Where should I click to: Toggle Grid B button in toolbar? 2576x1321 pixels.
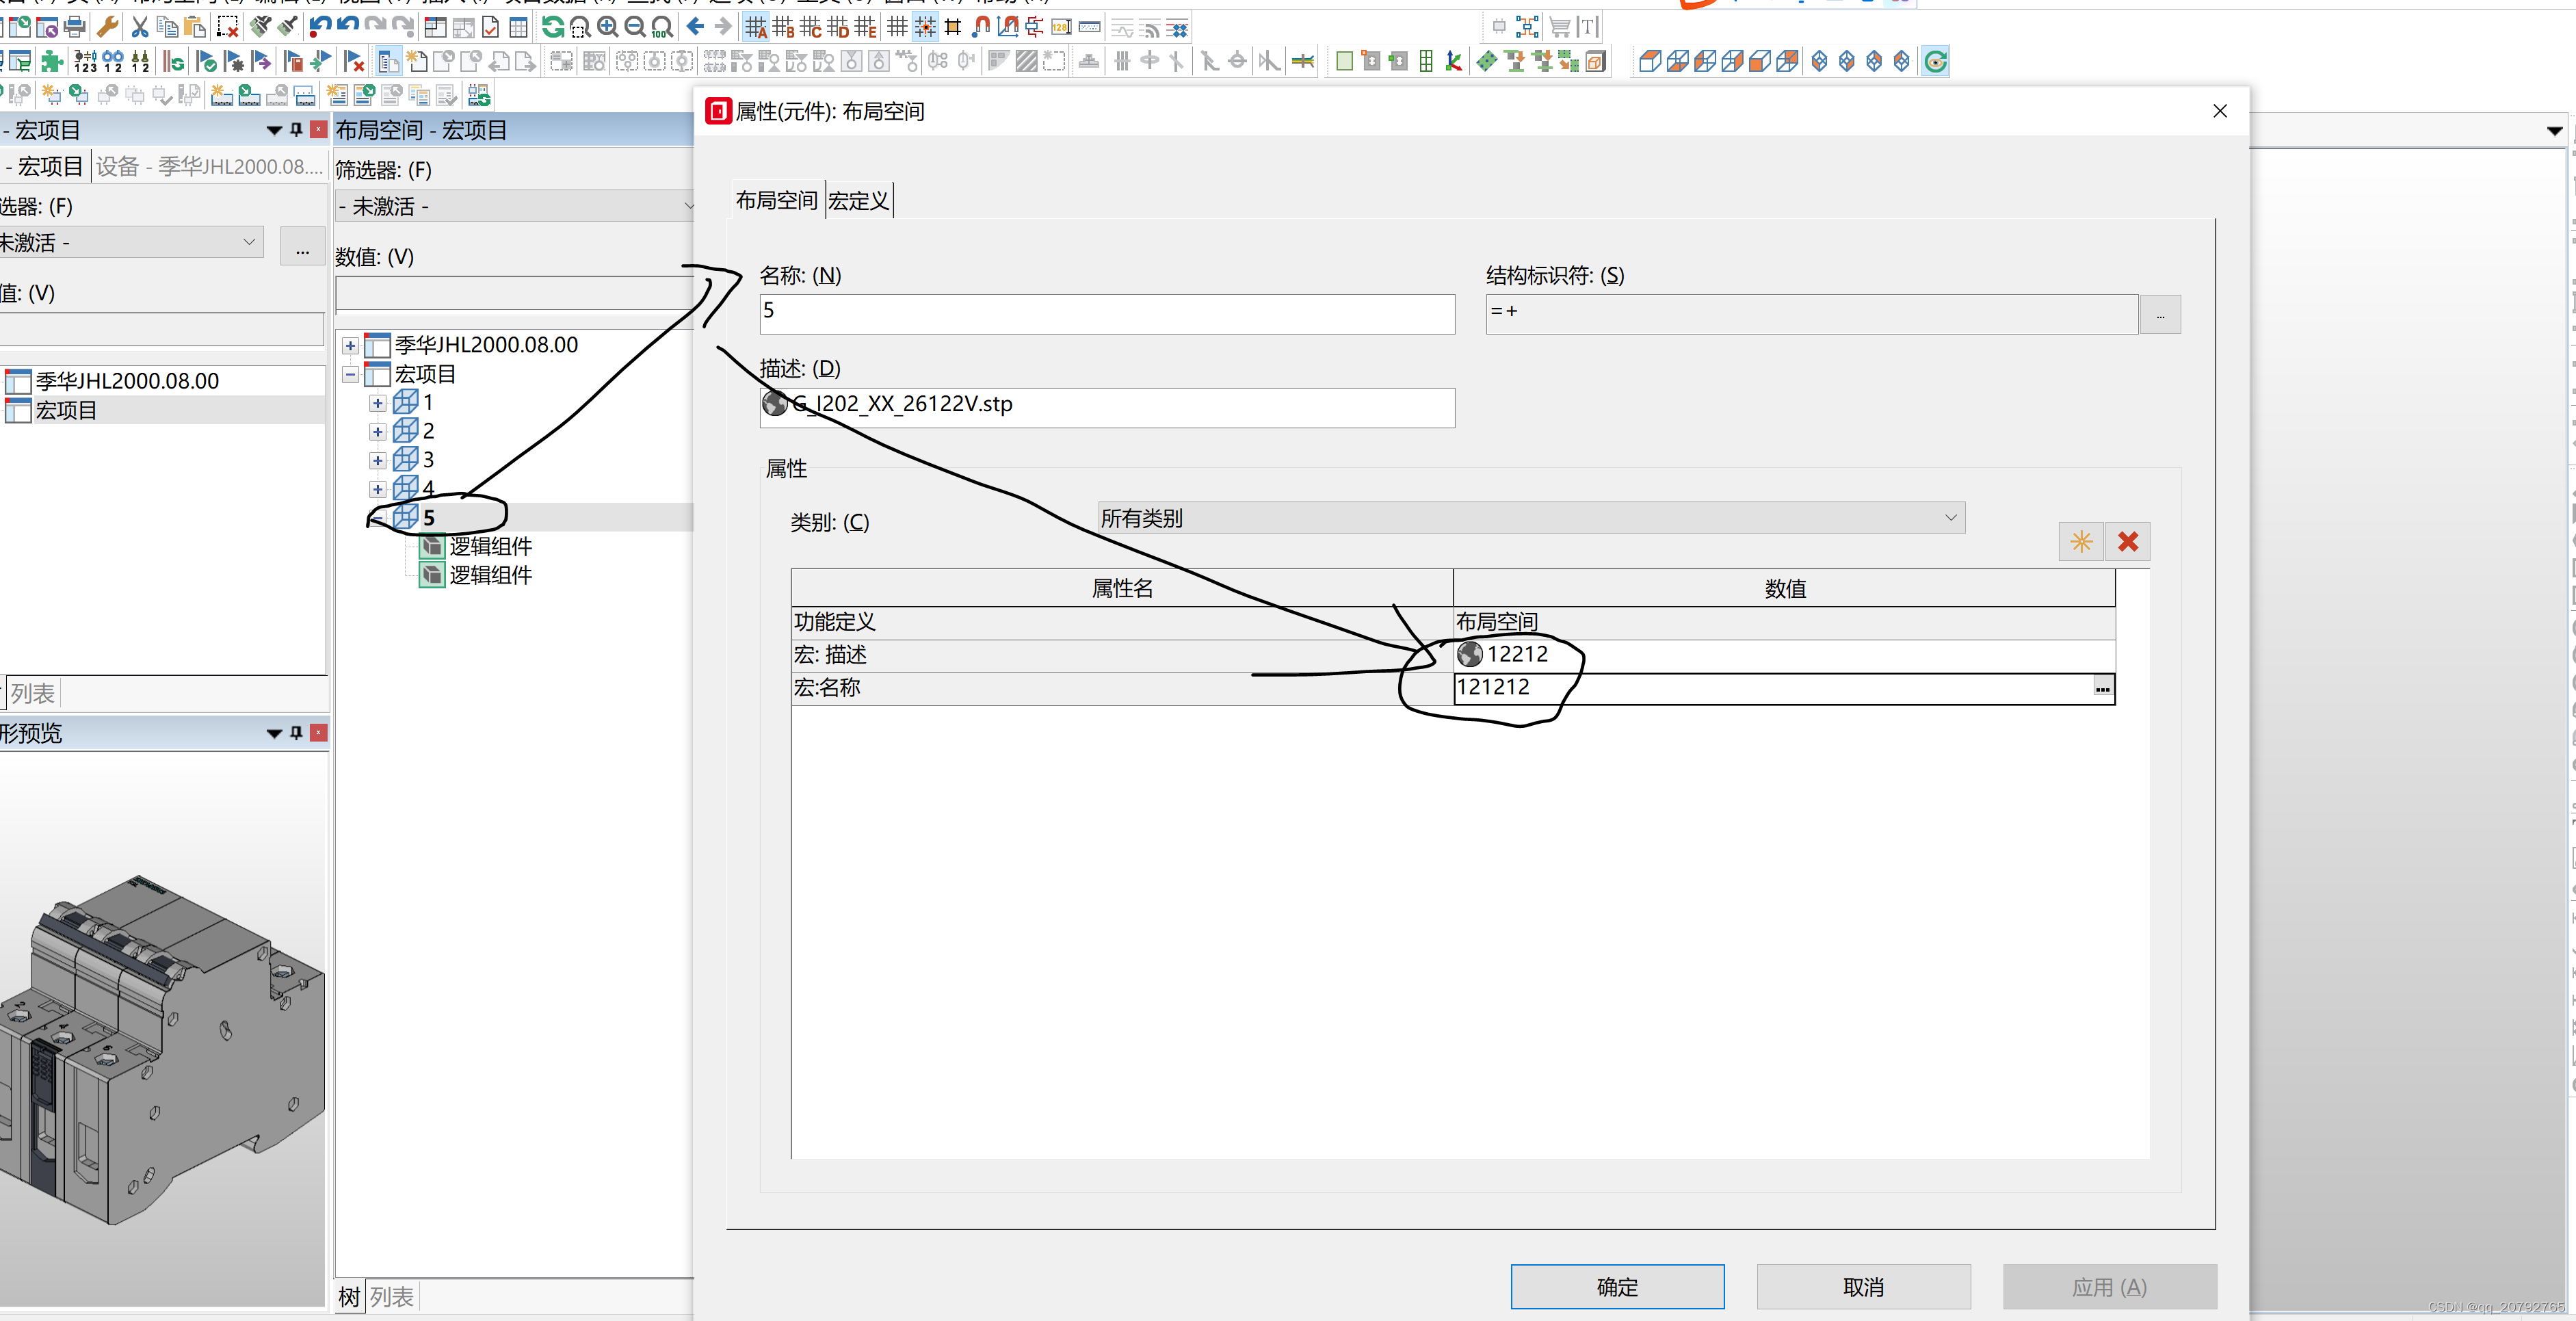click(x=784, y=27)
